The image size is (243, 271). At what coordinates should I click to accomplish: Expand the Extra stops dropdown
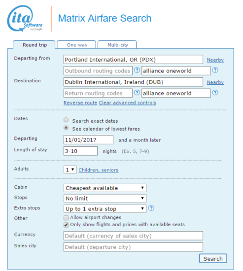pyautogui.click(x=105, y=209)
